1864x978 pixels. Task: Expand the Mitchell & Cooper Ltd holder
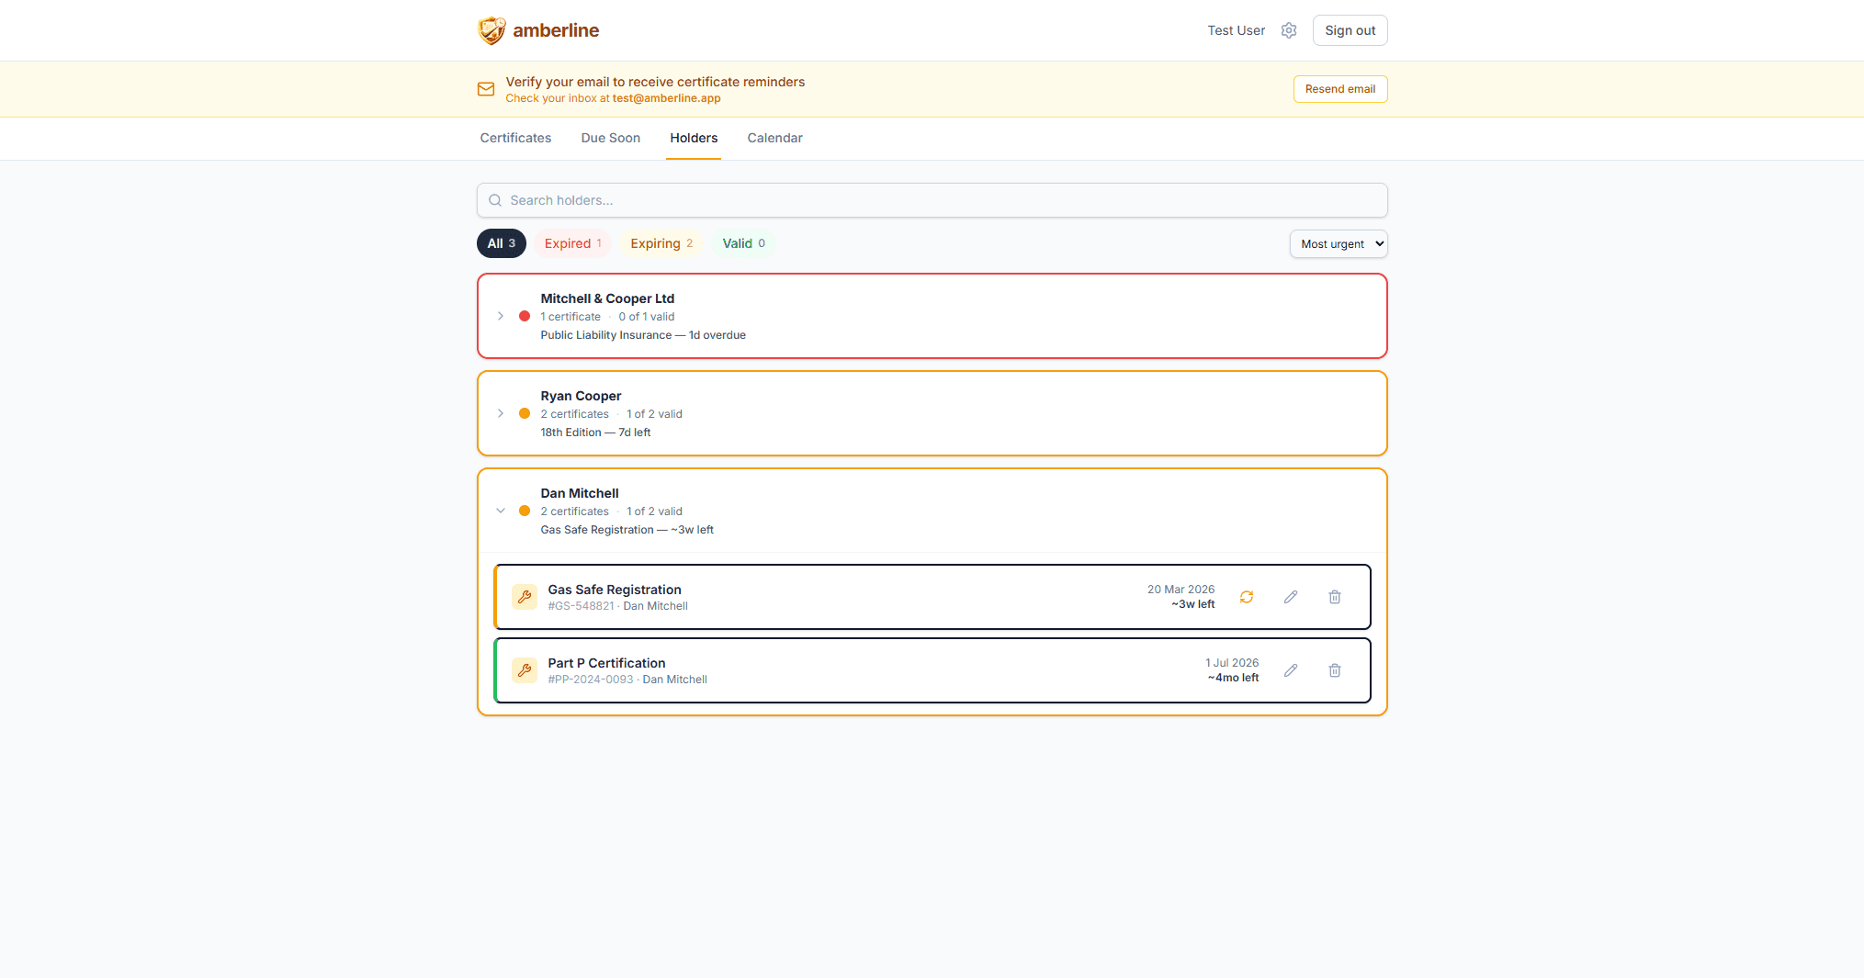pos(501,316)
